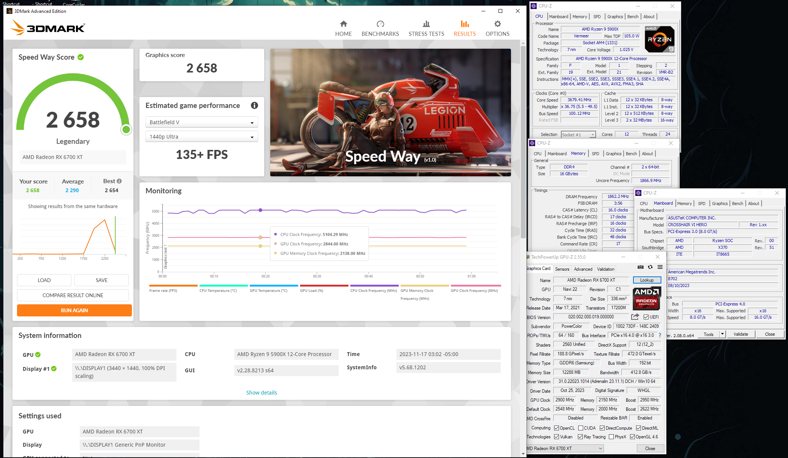Click the Average score value 2 290
Screen dimensions: 788x458
click(72, 190)
